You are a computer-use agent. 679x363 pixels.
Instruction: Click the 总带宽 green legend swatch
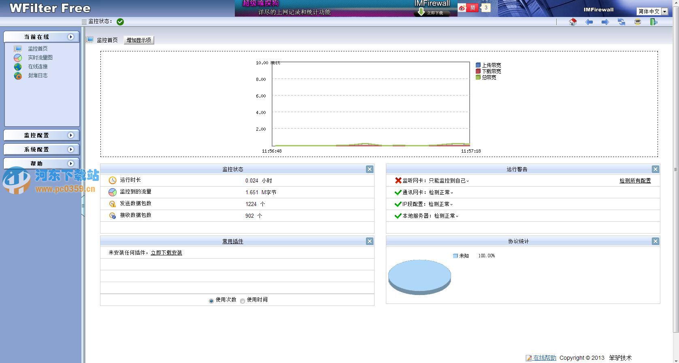(478, 77)
